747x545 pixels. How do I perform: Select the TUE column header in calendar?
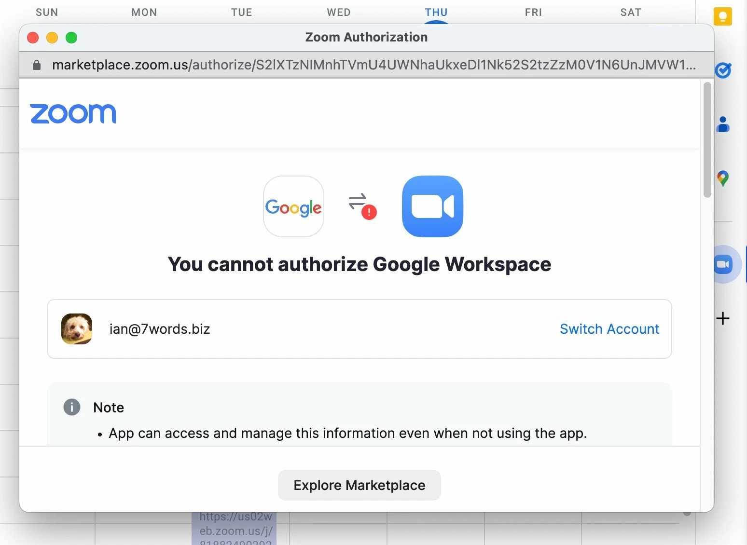click(242, 13)
